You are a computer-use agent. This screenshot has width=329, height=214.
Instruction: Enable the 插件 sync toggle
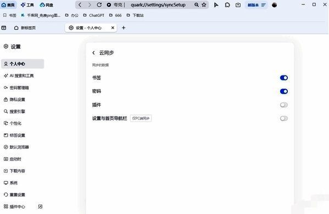283,105
